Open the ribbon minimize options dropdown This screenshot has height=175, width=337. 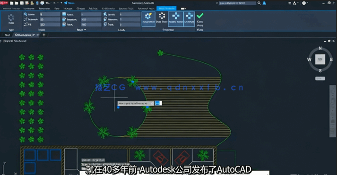pos(183,8)
